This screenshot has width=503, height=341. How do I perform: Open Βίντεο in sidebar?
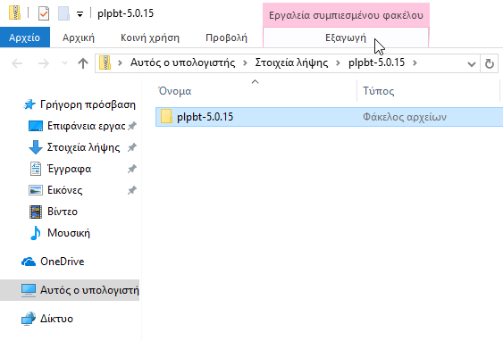(x=63, y=212)
